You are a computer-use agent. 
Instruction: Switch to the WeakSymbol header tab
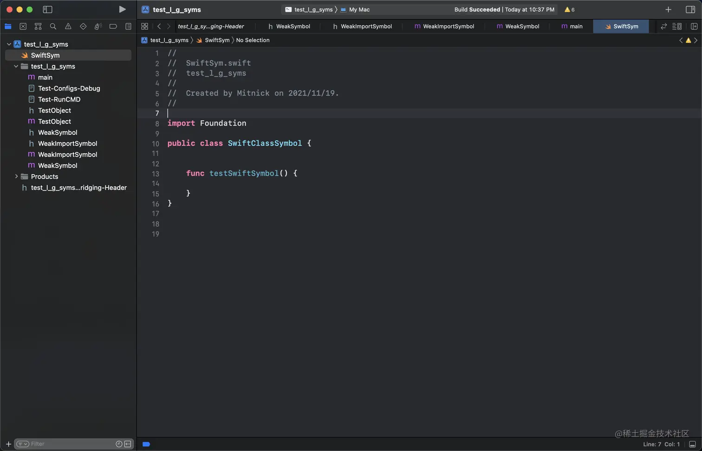coord(289,26)
